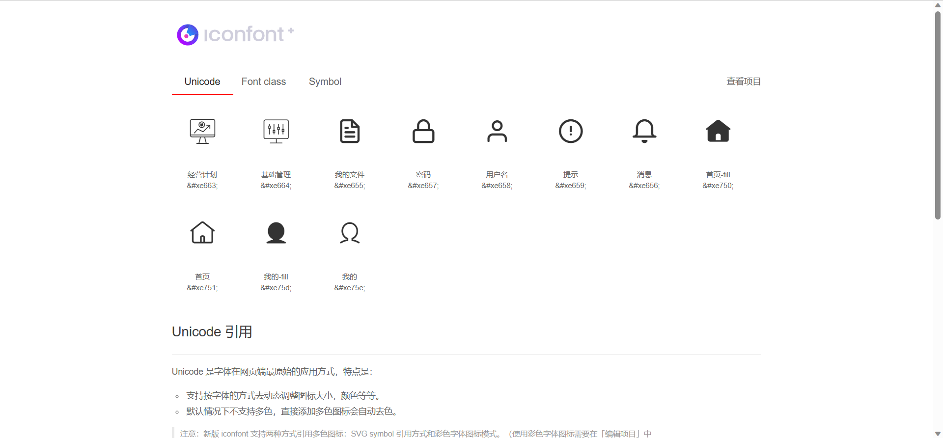Click the &#xe750; code under 首页-fill
943x438 pixels.
click(718, 186)
